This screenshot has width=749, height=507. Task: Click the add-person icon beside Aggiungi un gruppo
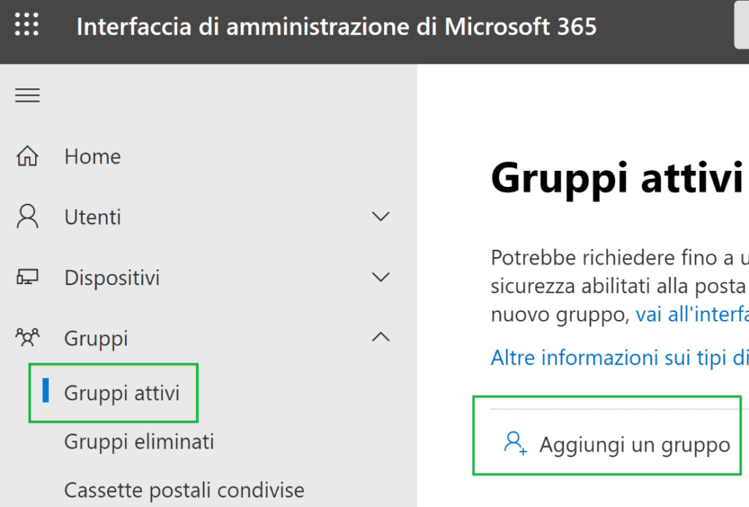(515, 443)
